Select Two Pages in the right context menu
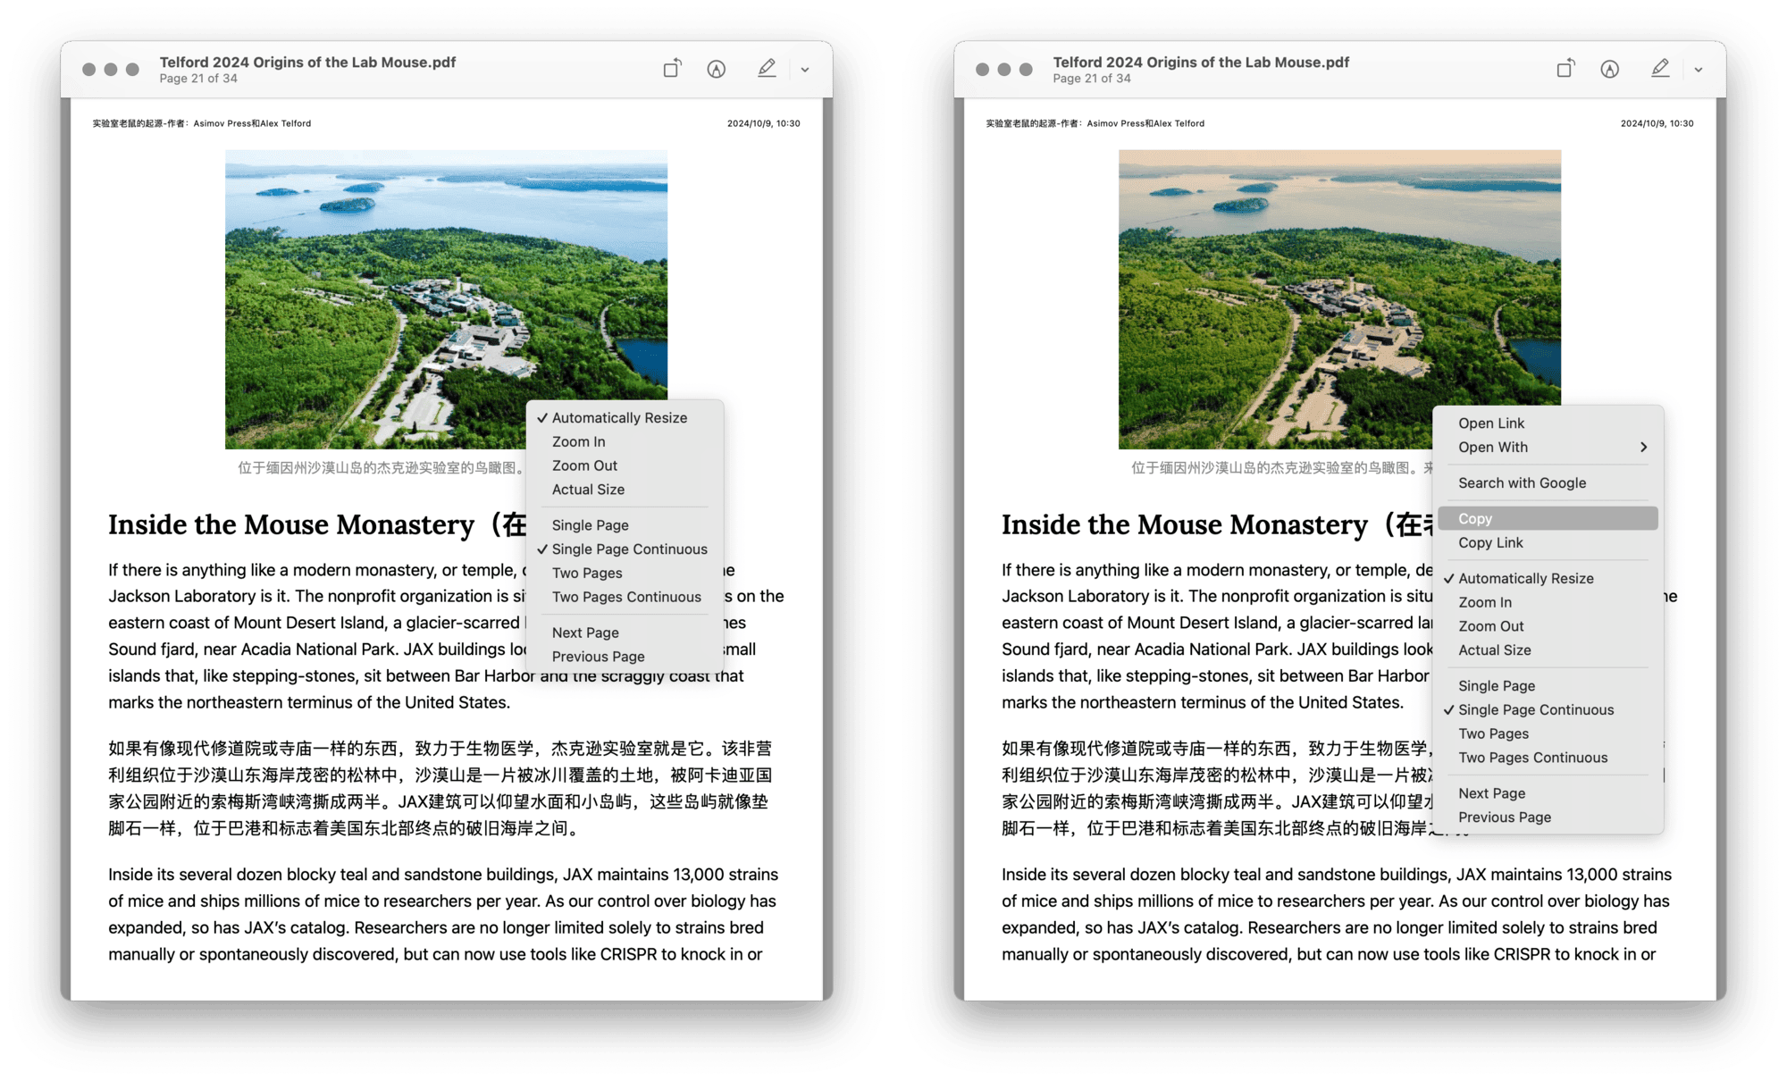This screenshot has height=1081, width=1787. [x=1548, y=733]
